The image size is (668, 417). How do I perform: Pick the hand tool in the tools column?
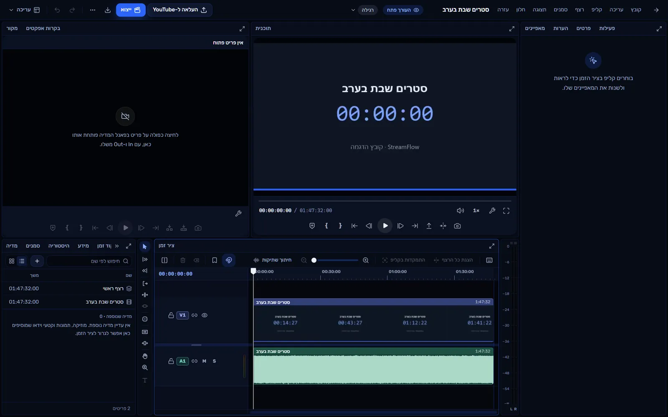[x=145, y=356]
